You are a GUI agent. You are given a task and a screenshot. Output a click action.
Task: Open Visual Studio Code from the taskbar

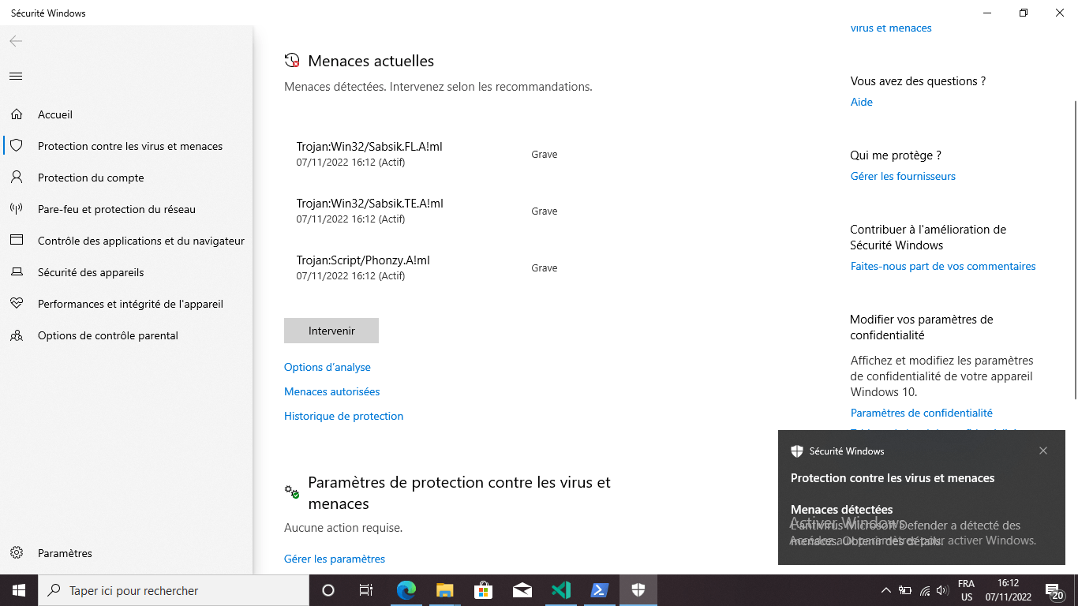[x=561, y=590]
